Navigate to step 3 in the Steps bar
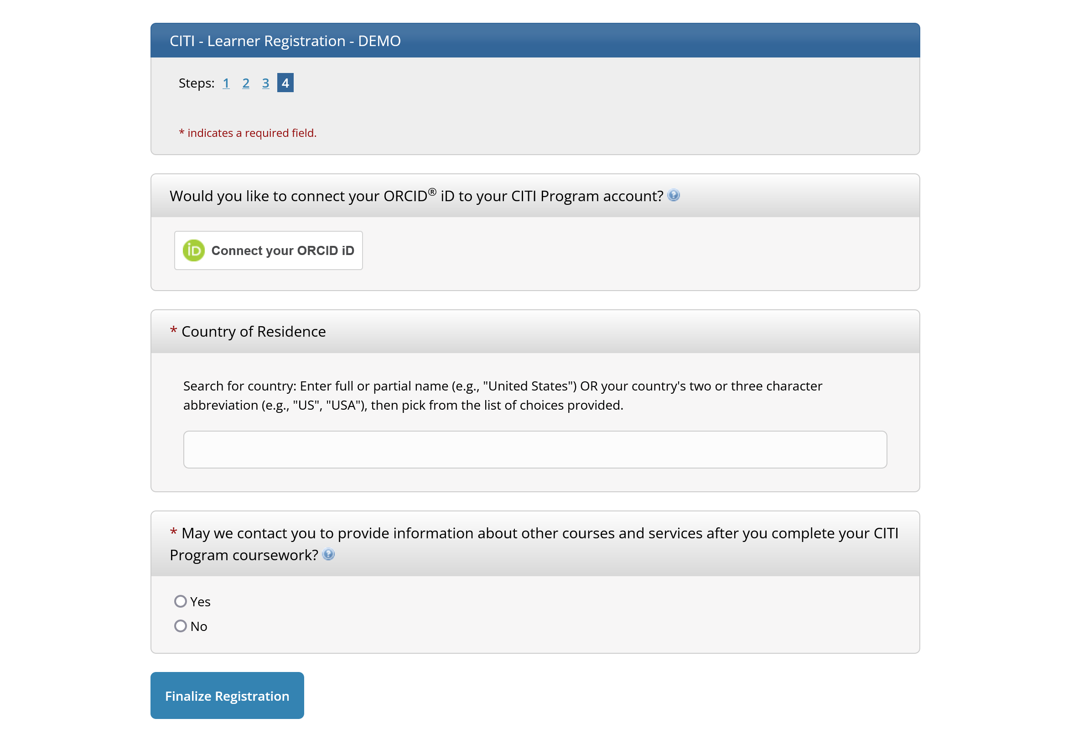 [x=266, y=83]
